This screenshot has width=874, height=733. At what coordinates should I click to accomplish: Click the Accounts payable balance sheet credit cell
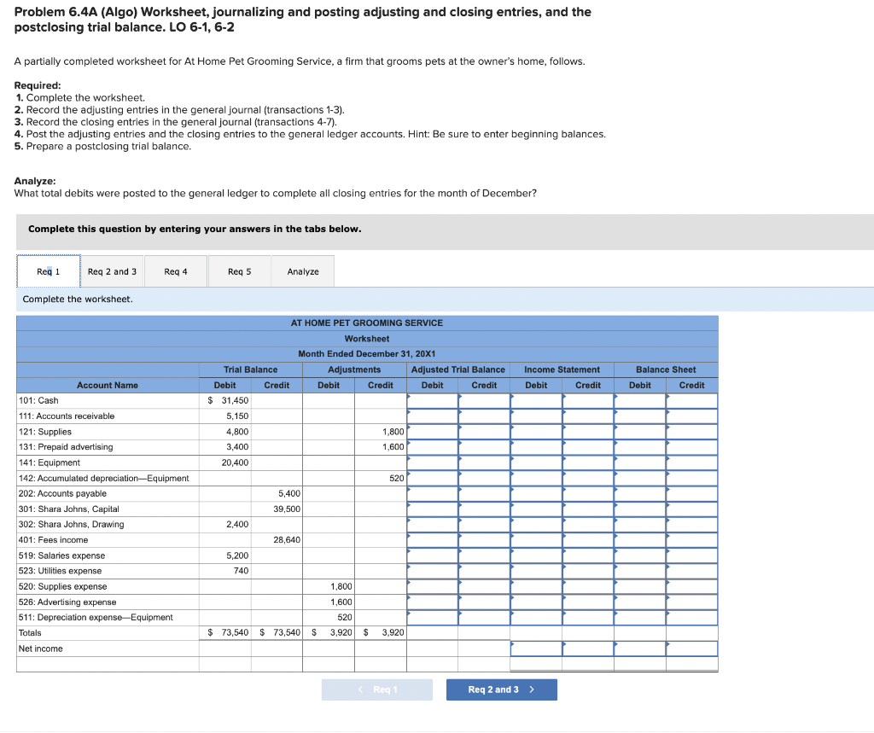click(x=691, y=493)
